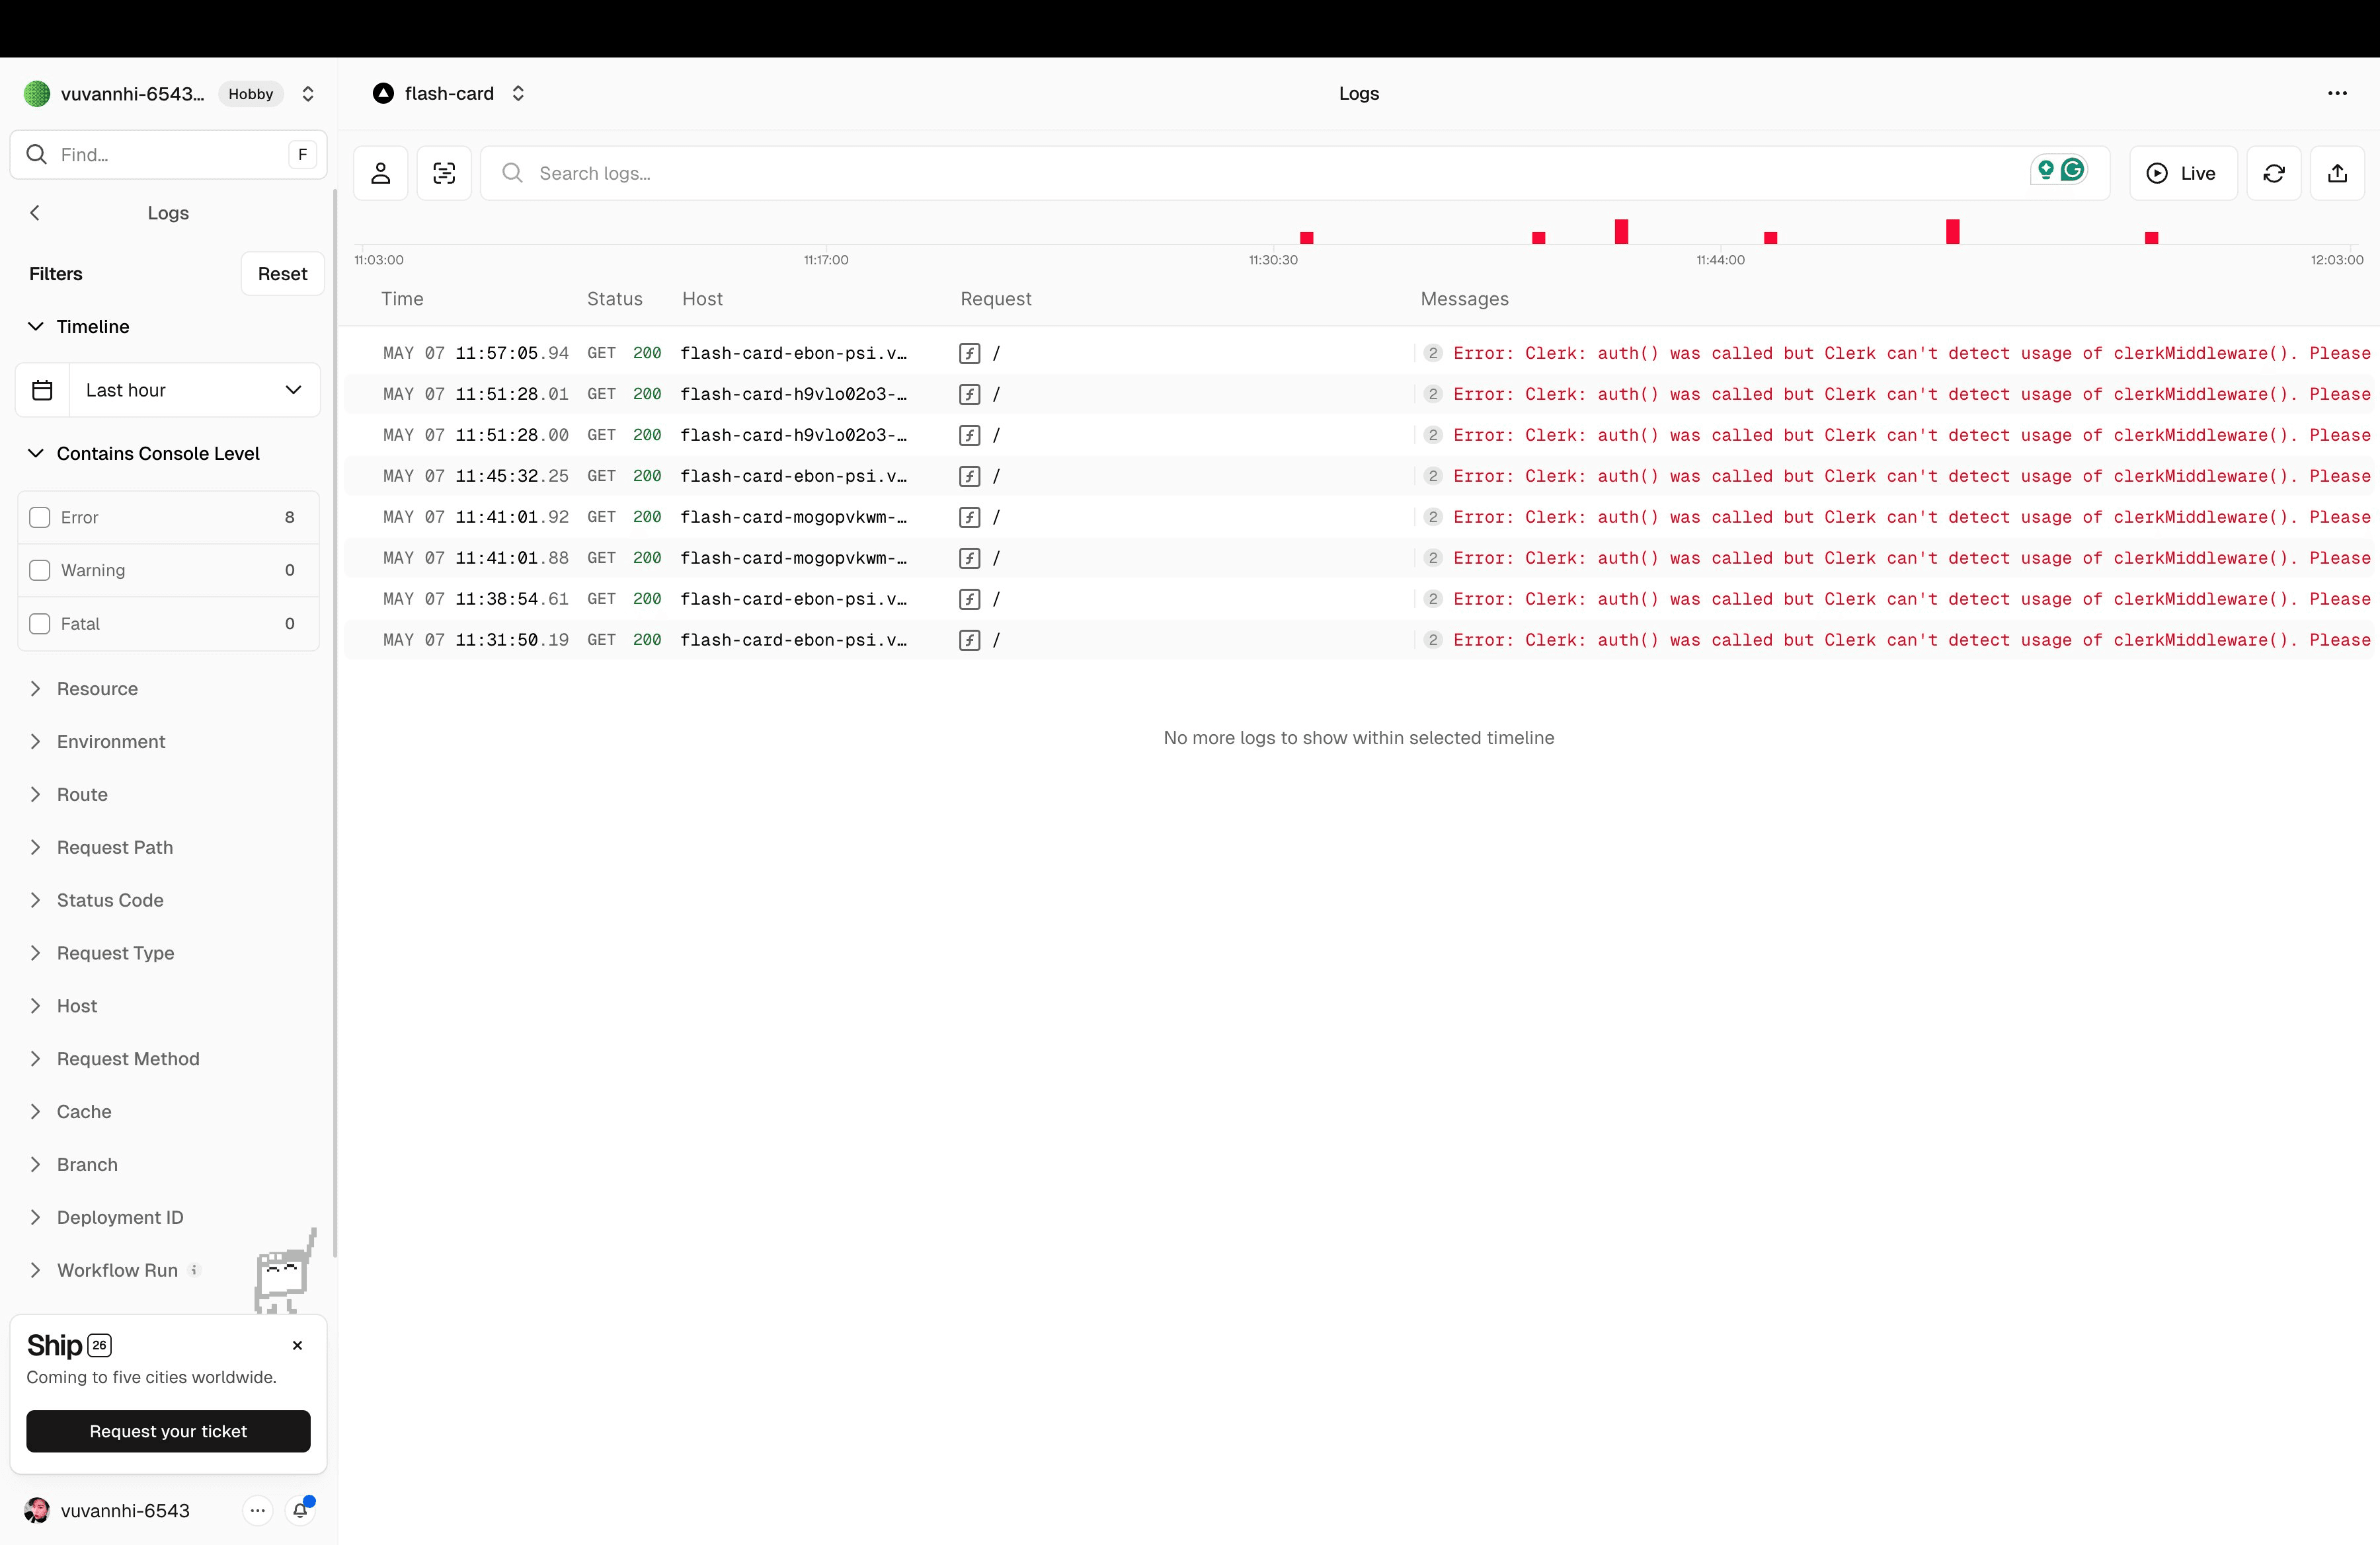The image size is (2380, 1545).
Task: Click function icon in 11:57:05 row
Action: (x=969, y=353)
